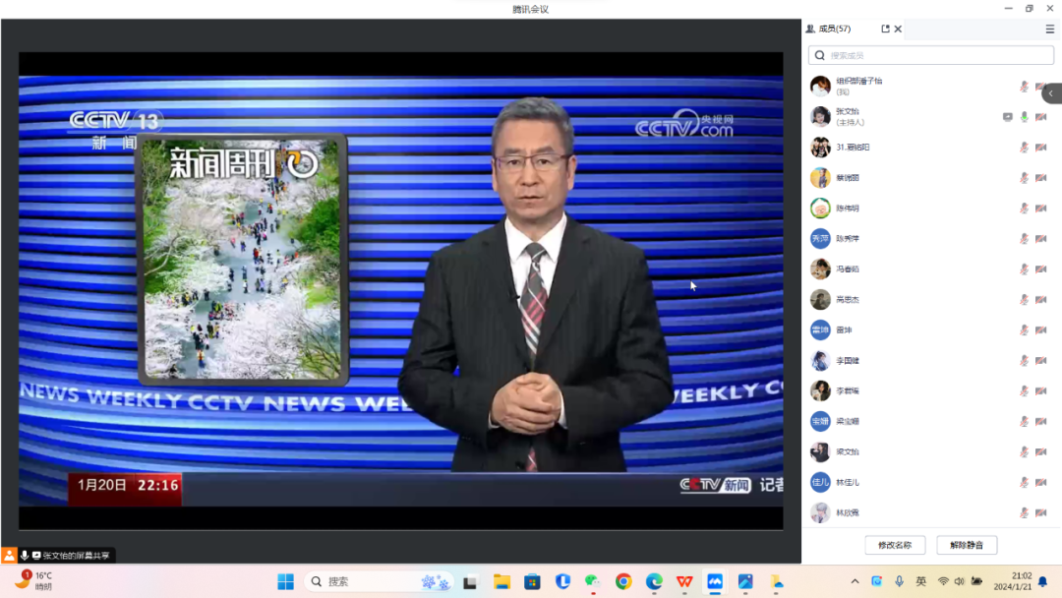
Task: Expand hidden system tray icons
Action: point(855,580)
